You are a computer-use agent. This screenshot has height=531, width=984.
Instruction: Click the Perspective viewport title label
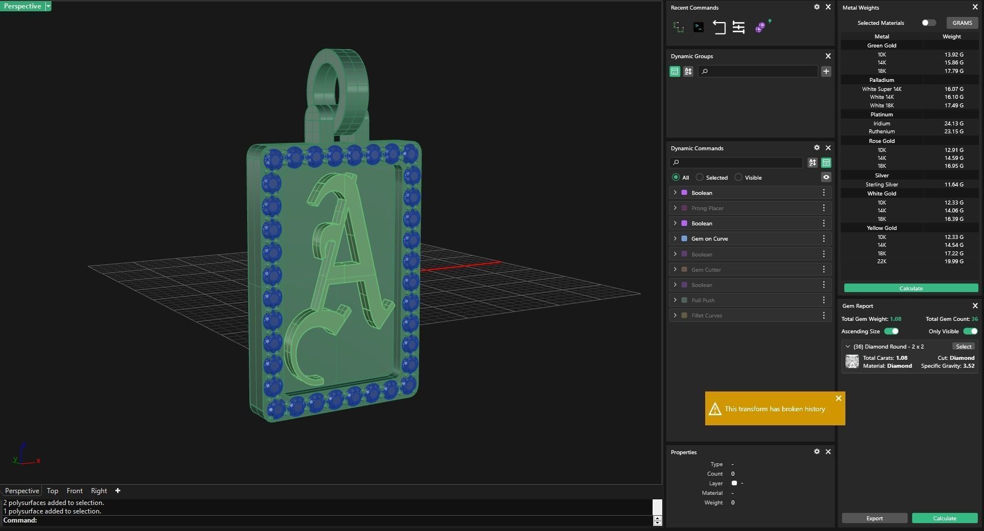point(23,6)
